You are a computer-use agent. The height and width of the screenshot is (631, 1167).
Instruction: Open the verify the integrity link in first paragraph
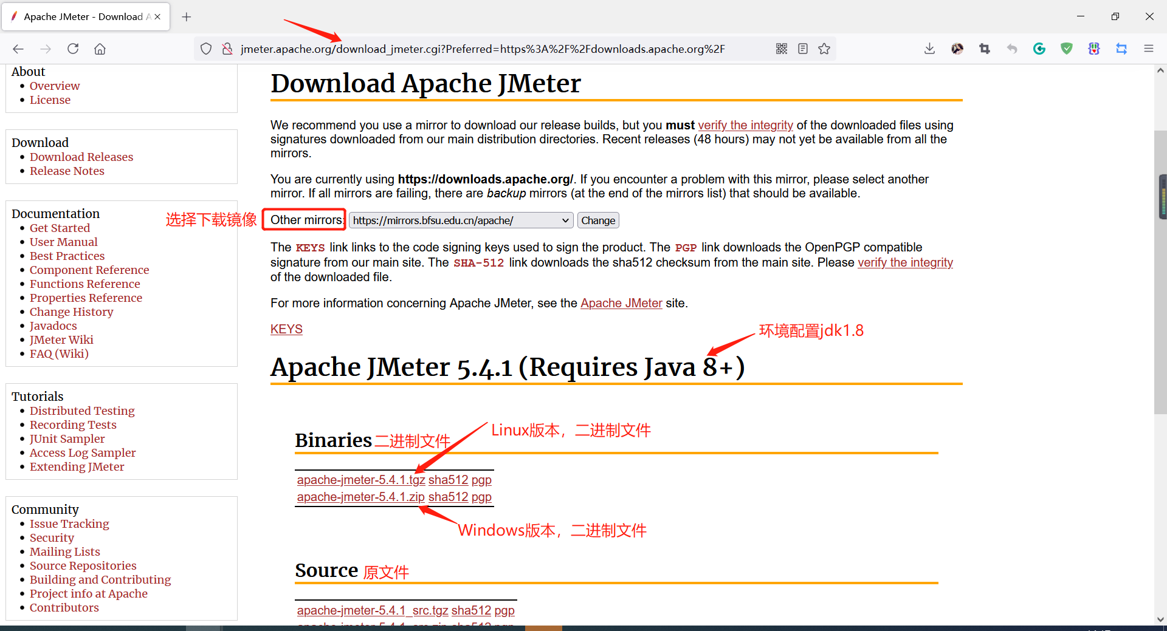click(x=745, y=125)
